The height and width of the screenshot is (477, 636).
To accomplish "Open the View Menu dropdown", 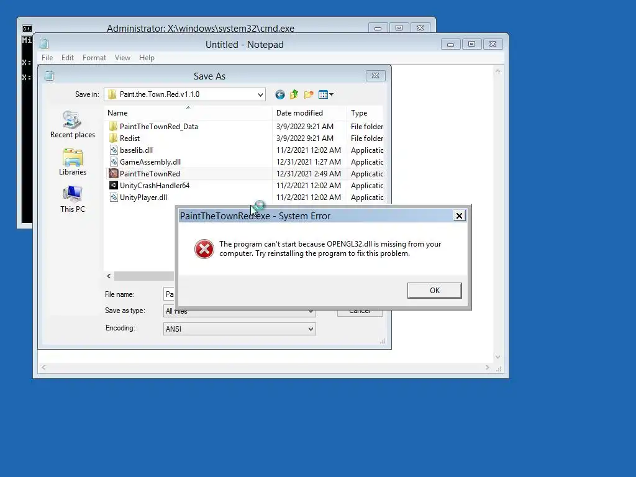I will [325, 94].
